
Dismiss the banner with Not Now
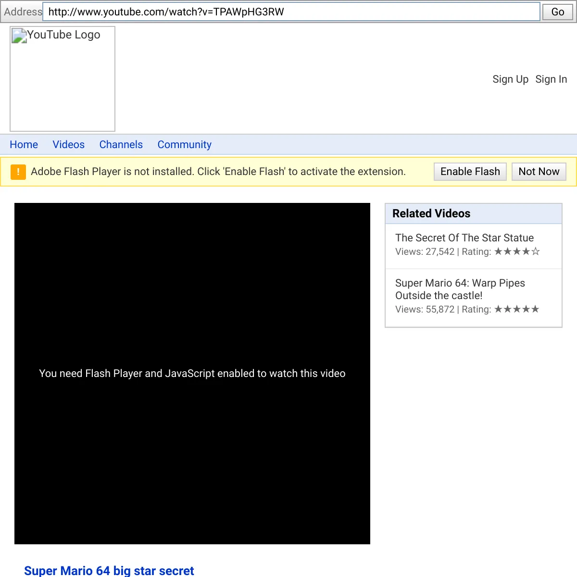coord(539,172)
